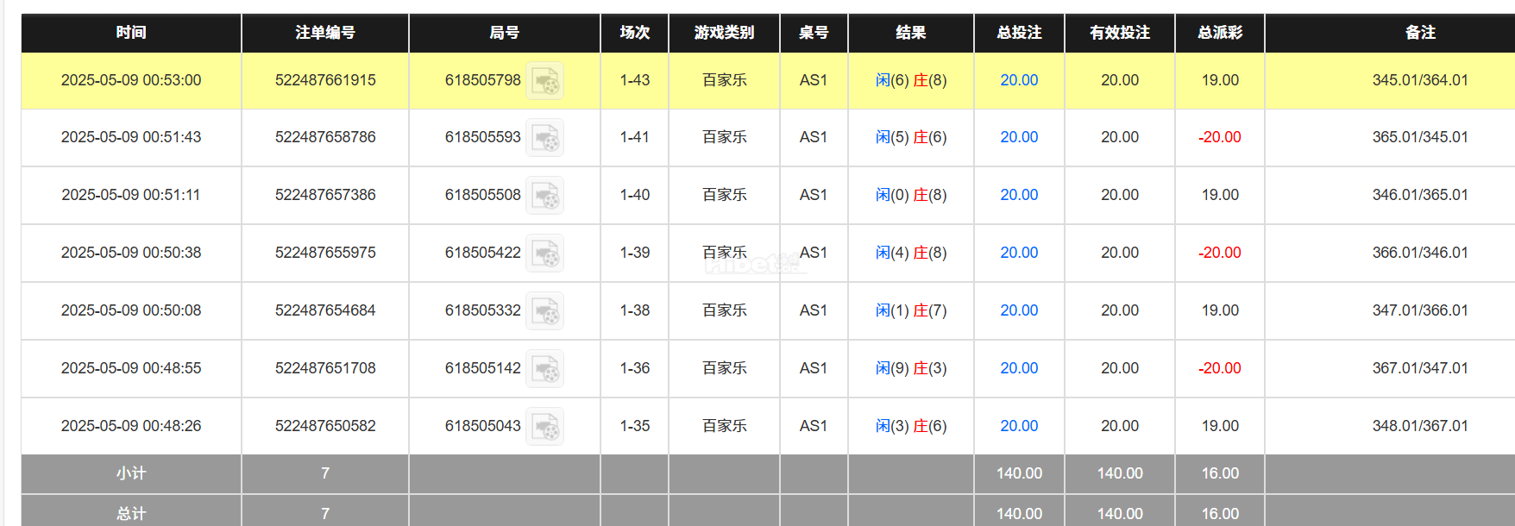This screenshot has height=526, width=1515.
Task: View video replay of round 618505422
Action: point(544,254)
